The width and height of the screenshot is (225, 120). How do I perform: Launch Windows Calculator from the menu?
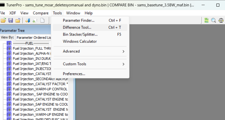(80, 41)
